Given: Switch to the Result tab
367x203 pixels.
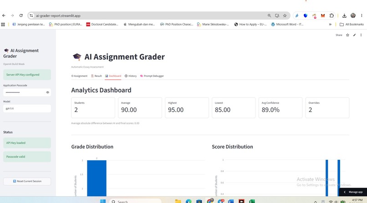Looking at the screenshot, I should (x=96, y=76).
